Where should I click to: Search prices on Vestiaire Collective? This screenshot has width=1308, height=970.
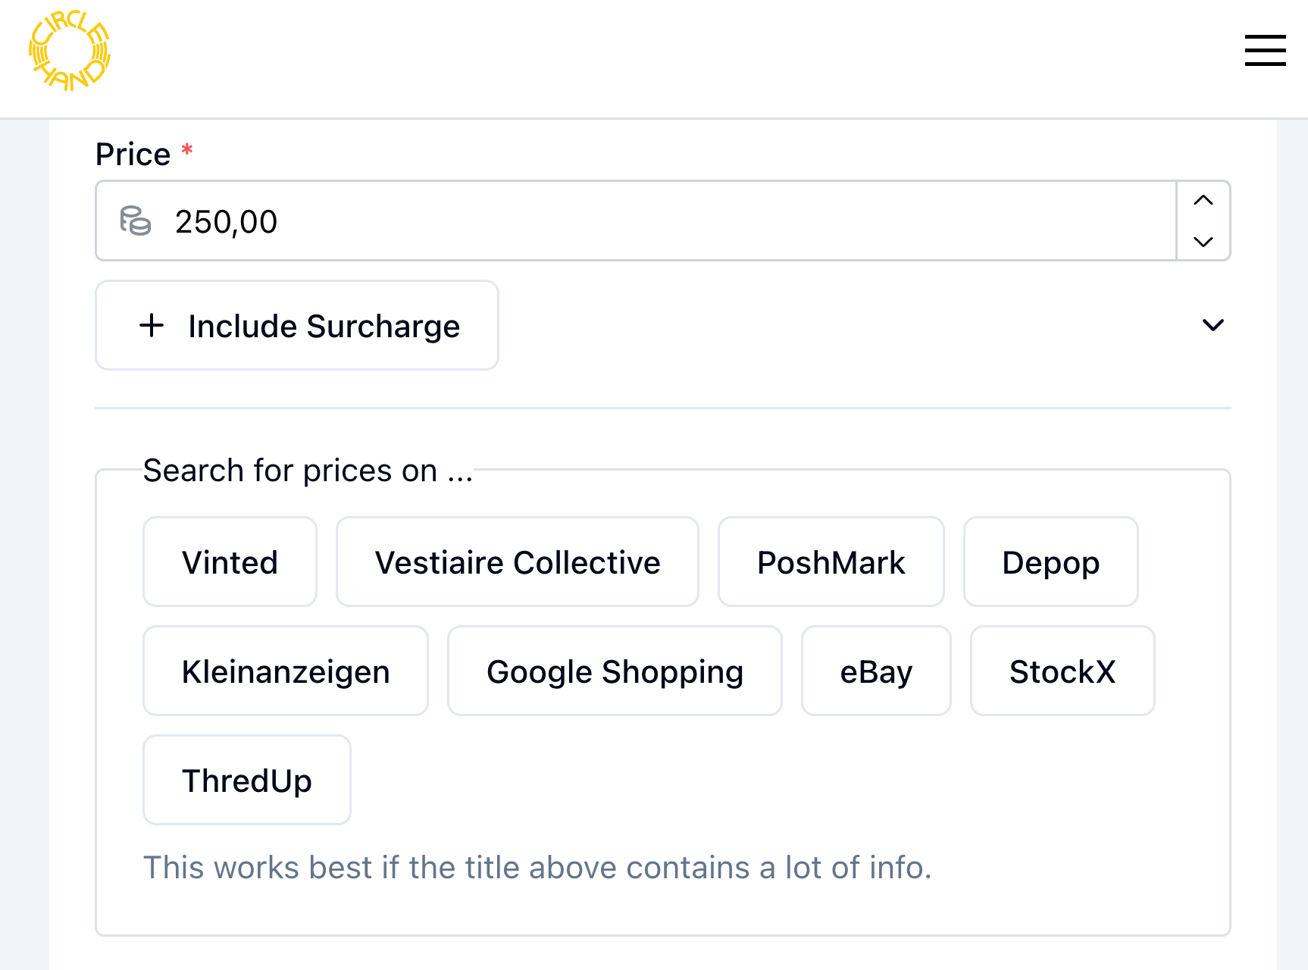pos(518,562)
